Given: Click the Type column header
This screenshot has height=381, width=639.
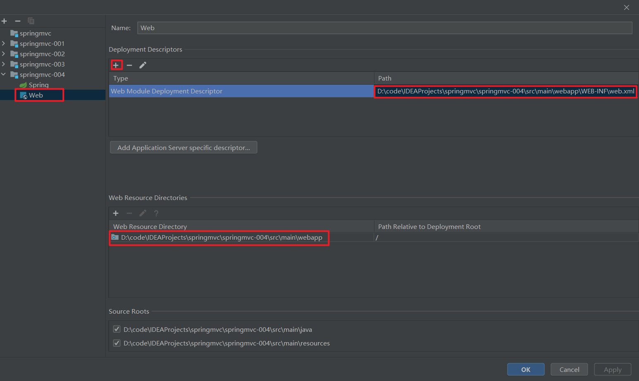Looking at the screenshot, I should point(241,79).
